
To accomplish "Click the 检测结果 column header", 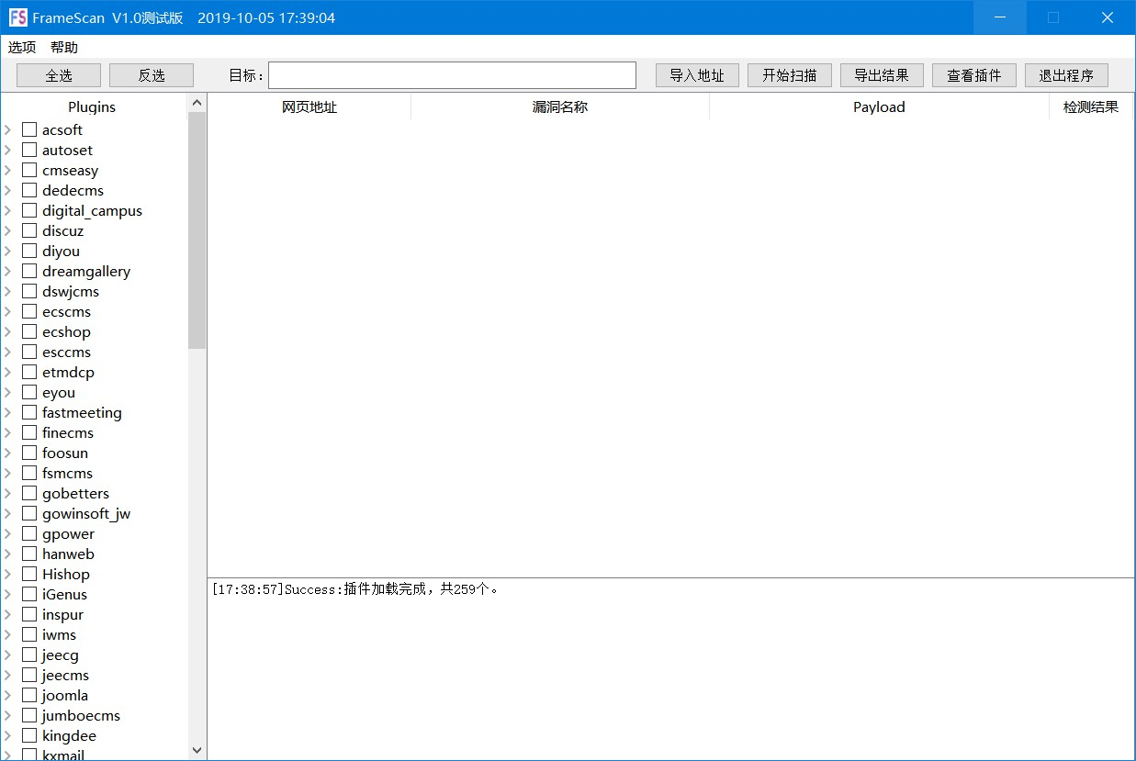I will [x=1091, y=106].
